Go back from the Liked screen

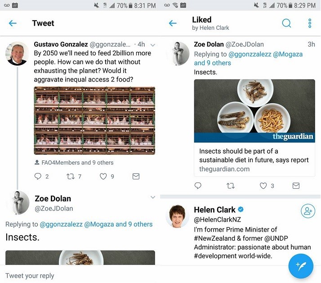[x=173, y=23]
